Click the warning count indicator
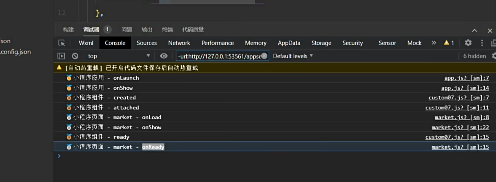496x182 pixels. click(449, 43)
